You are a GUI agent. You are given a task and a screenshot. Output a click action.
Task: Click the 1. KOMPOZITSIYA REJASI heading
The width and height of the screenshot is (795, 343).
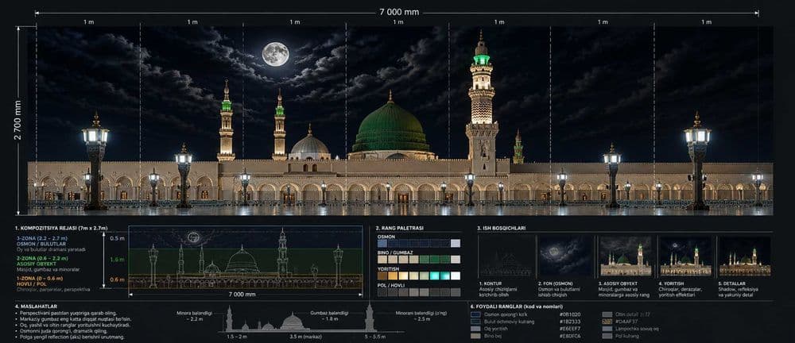[61, 229]
